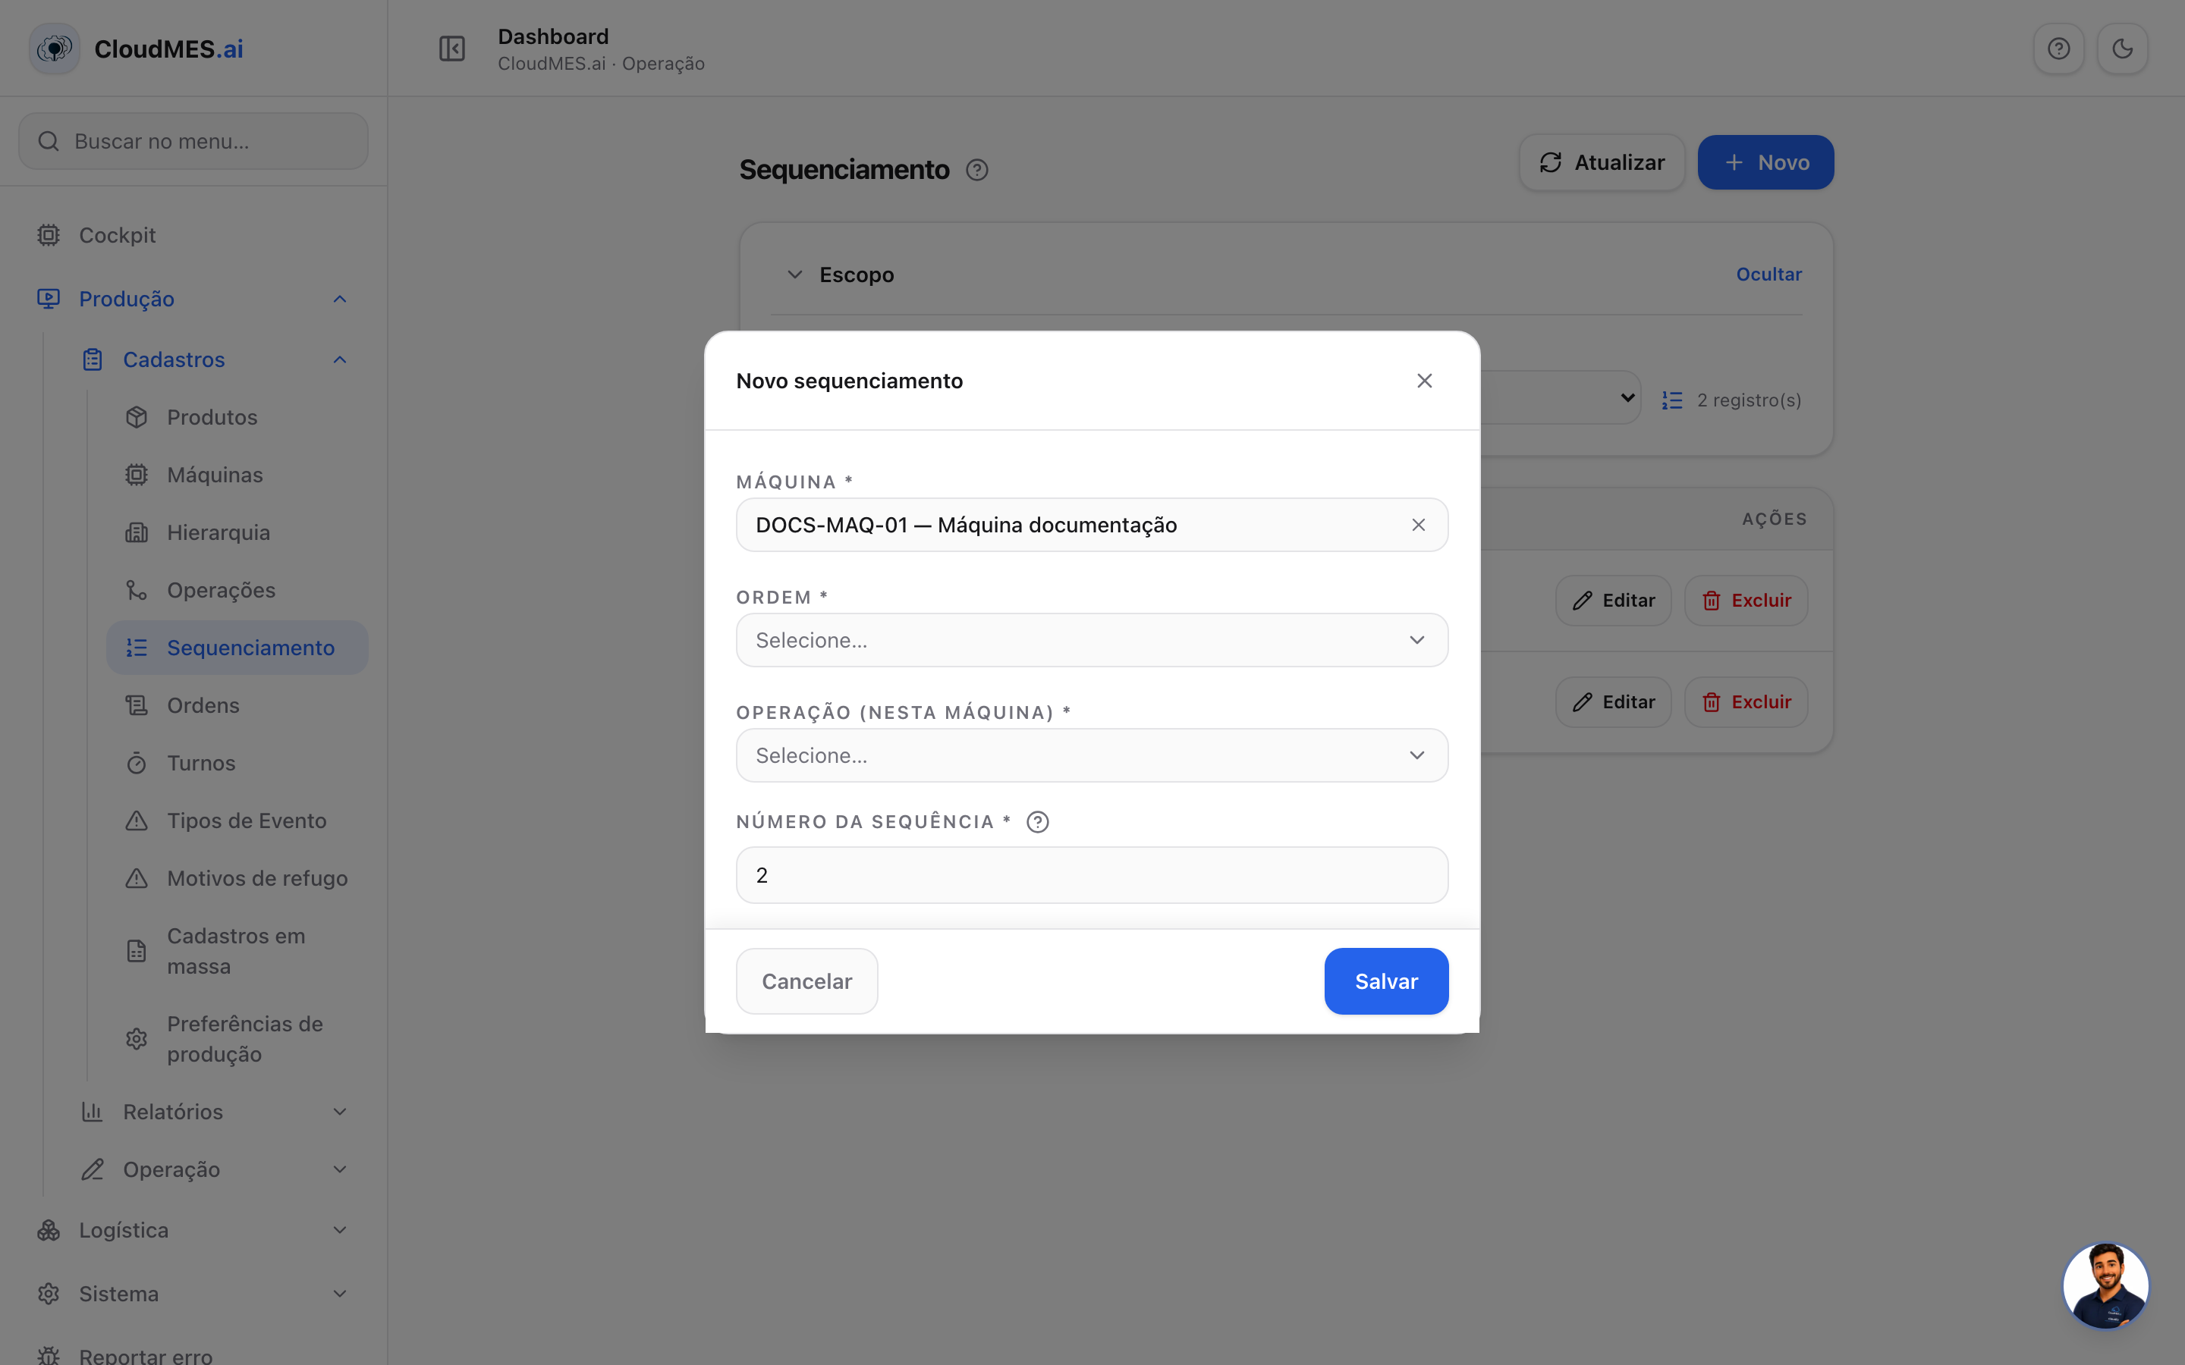Image resolution: width=2185 pixels, height=1365 pixels.
Task: Click the Ordens icon in sidebar
Action: point(137,705)
